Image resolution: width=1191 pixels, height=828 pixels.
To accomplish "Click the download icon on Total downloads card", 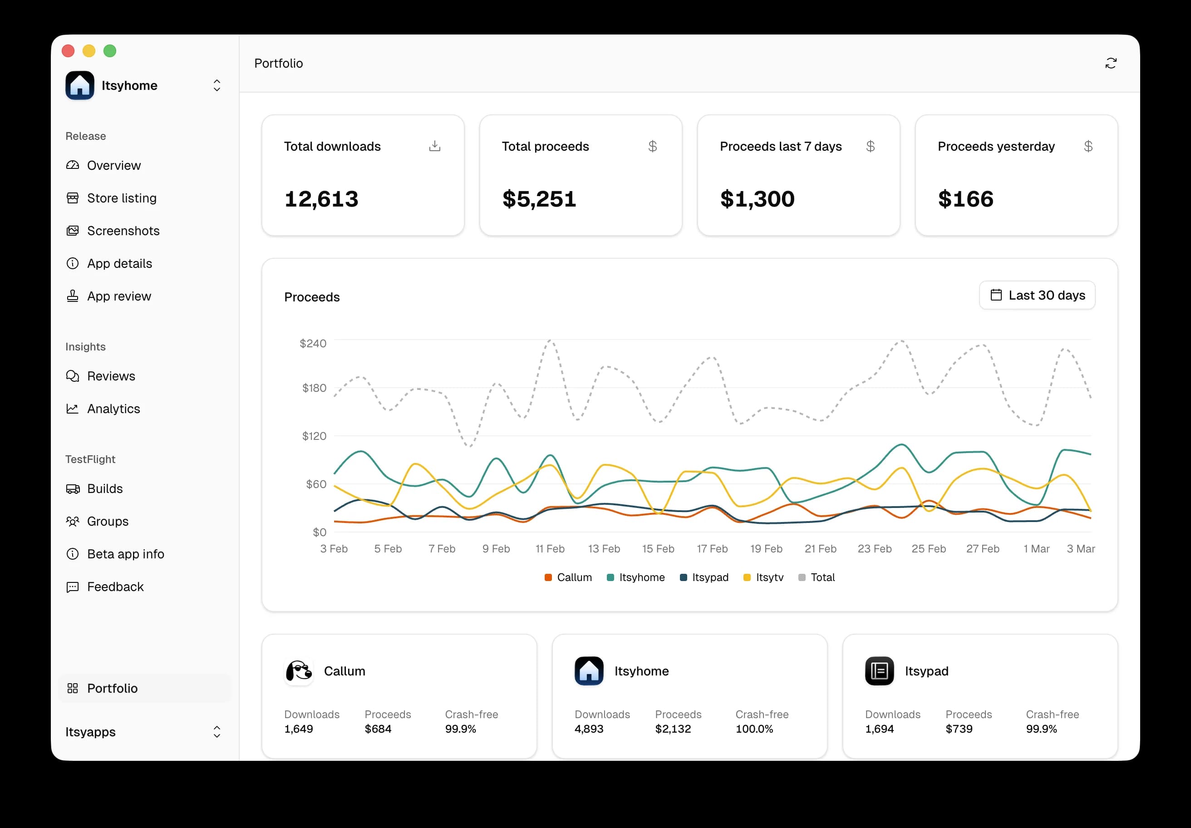I will point(435,146).
